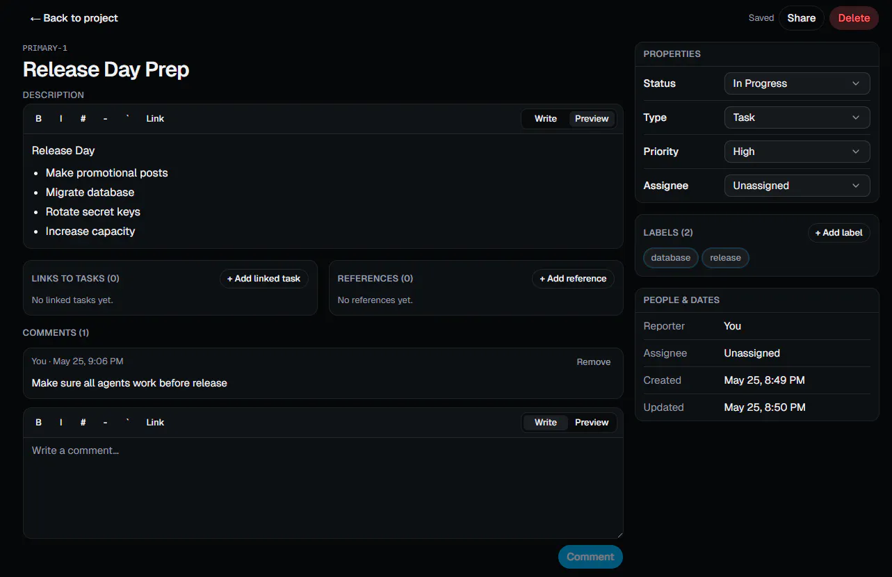Switch description editor to Preview tab
Screen dimensions: 892x577
tap(592, 119)
